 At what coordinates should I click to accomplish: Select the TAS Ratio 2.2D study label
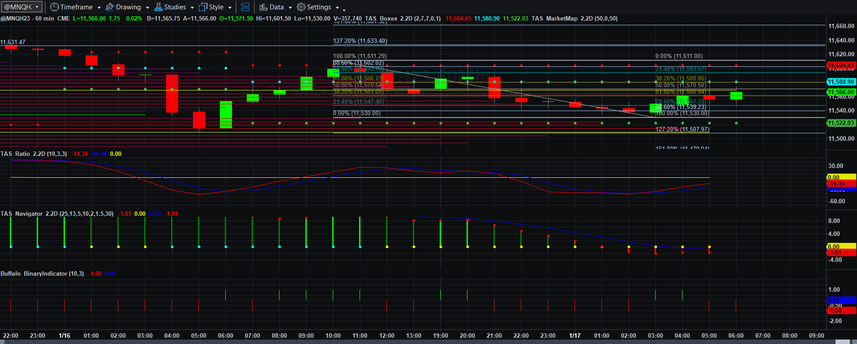34,154
